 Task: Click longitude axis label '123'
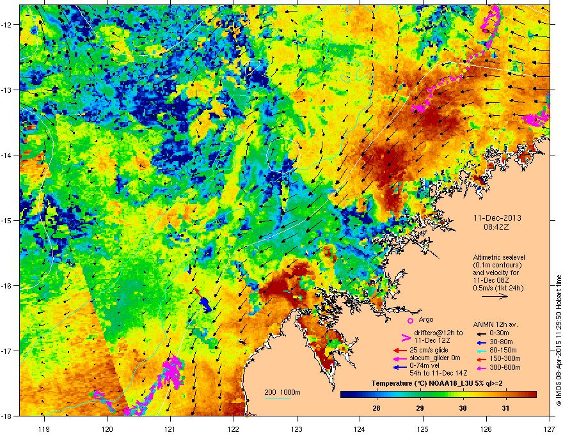[297, 429]
